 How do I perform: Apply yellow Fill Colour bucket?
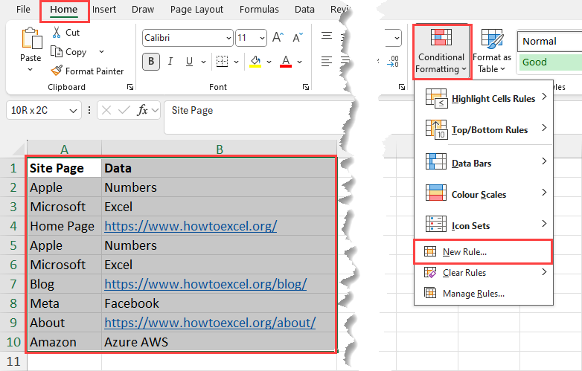[x=255, y=62]
